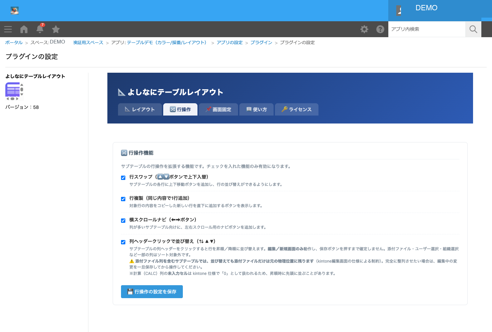Open the テーブルデモ app breadcrumb link

[168, 42]
